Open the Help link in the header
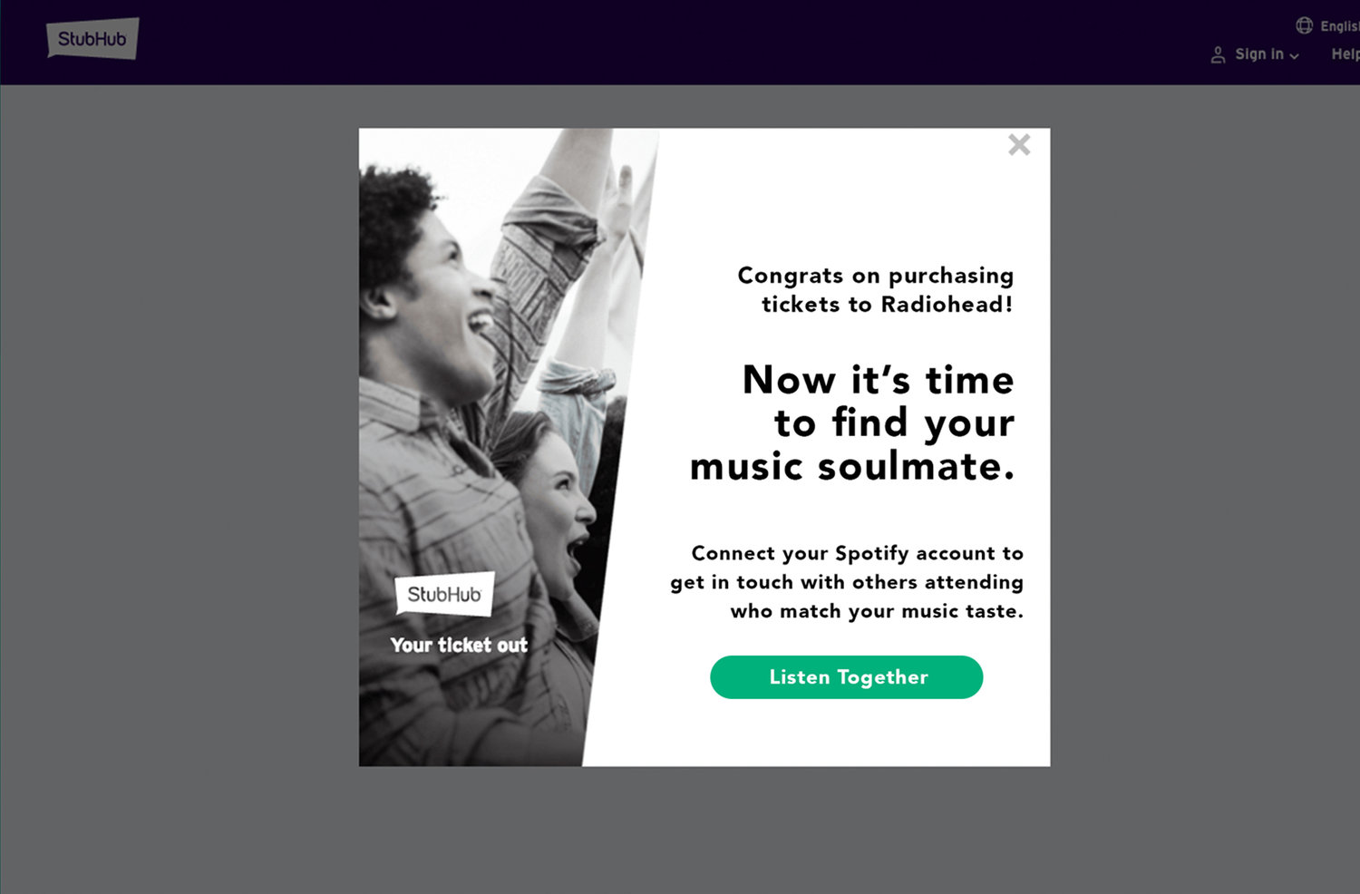The image size is (1360, 894). pos(1345,54)
